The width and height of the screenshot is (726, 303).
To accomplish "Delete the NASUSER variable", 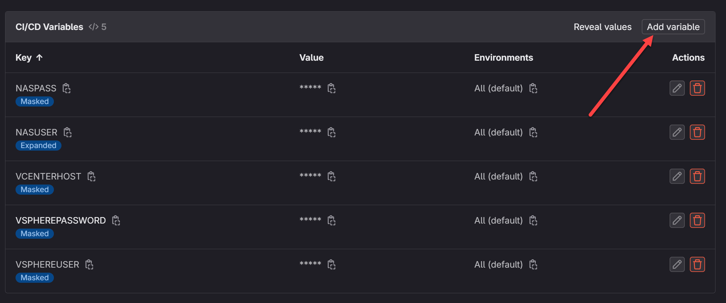I will (697, 132).
